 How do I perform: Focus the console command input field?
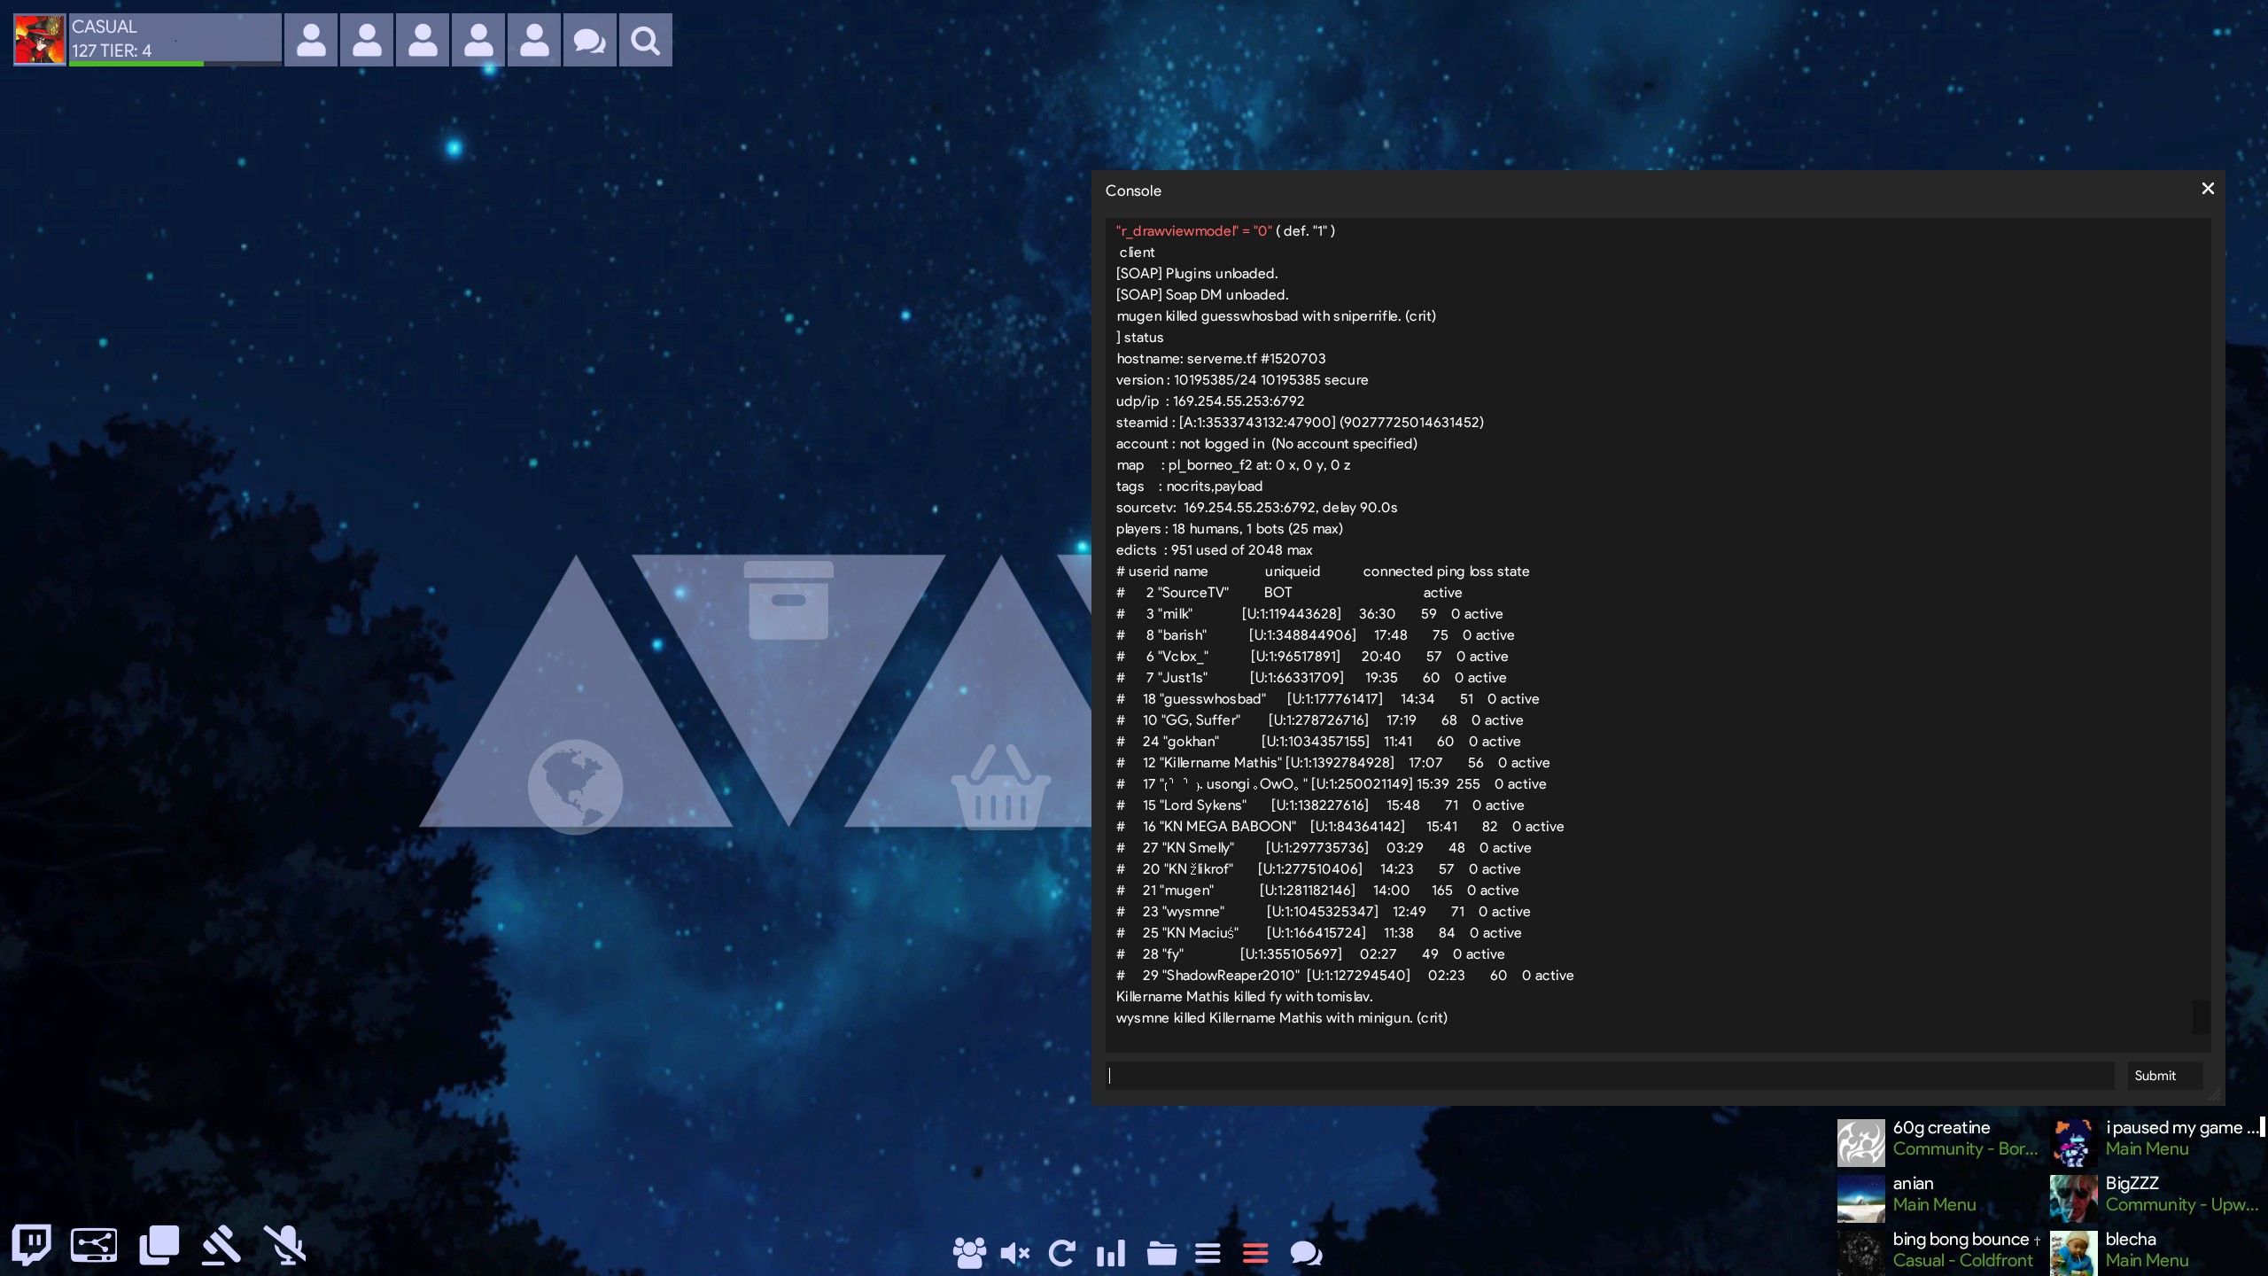[1609, 1076]
